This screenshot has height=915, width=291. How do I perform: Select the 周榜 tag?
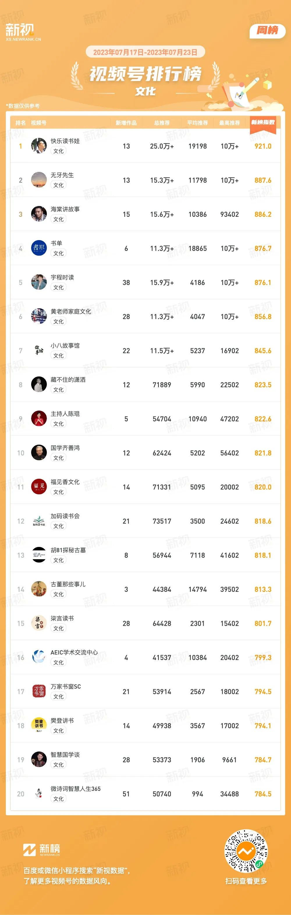click(x=268, y=31)
